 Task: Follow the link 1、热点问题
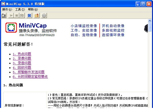click(22, 54)
